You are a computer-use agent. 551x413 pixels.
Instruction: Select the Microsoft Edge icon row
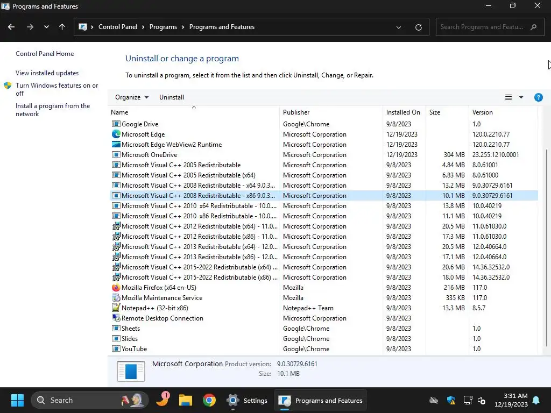tap(116, 134)
